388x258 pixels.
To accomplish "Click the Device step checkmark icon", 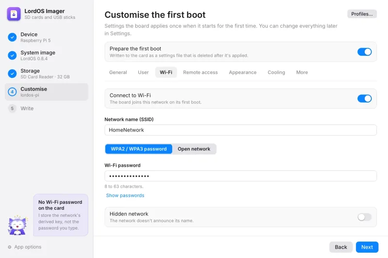I will coord(12,37).
